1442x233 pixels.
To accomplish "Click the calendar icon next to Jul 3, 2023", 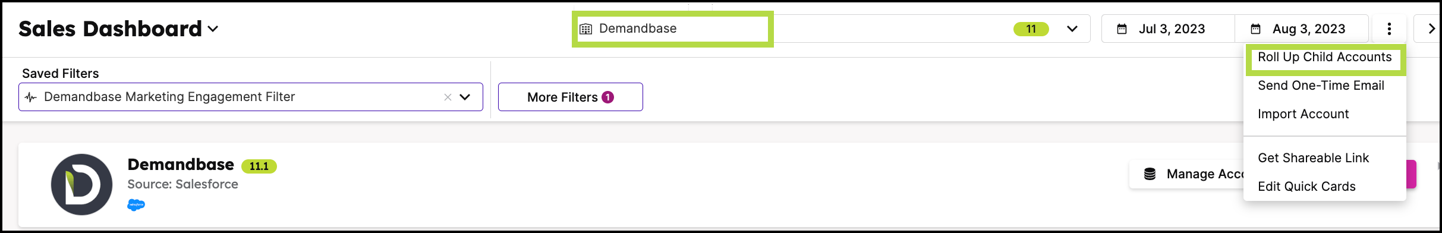I will [1122, 29].
